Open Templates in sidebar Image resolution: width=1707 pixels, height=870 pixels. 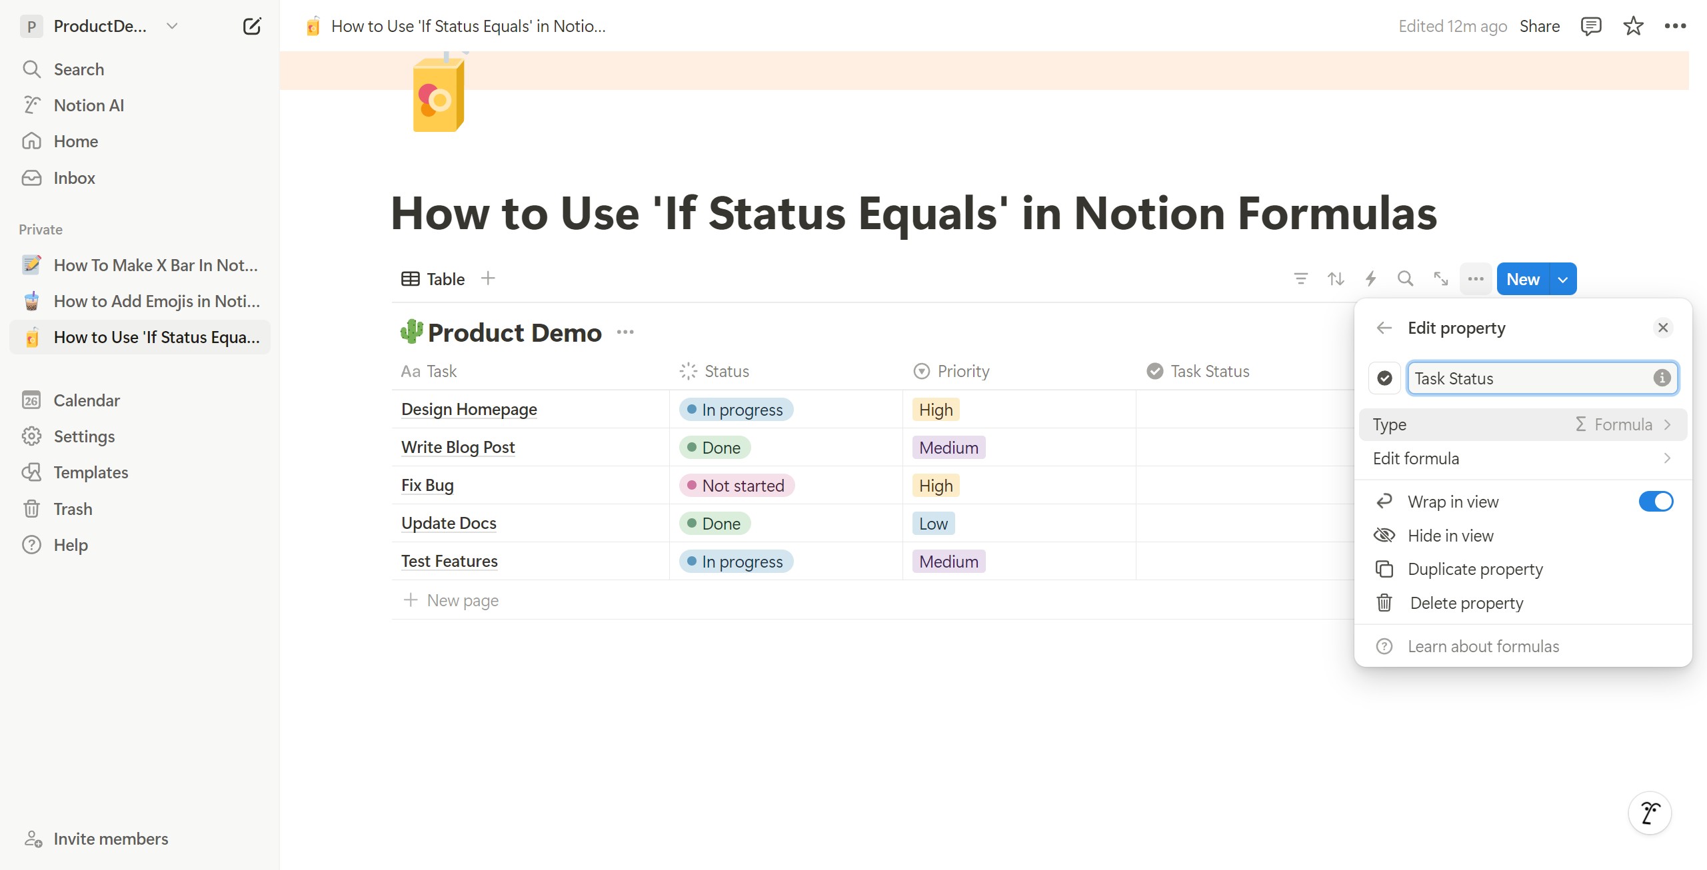click(140, 472)
